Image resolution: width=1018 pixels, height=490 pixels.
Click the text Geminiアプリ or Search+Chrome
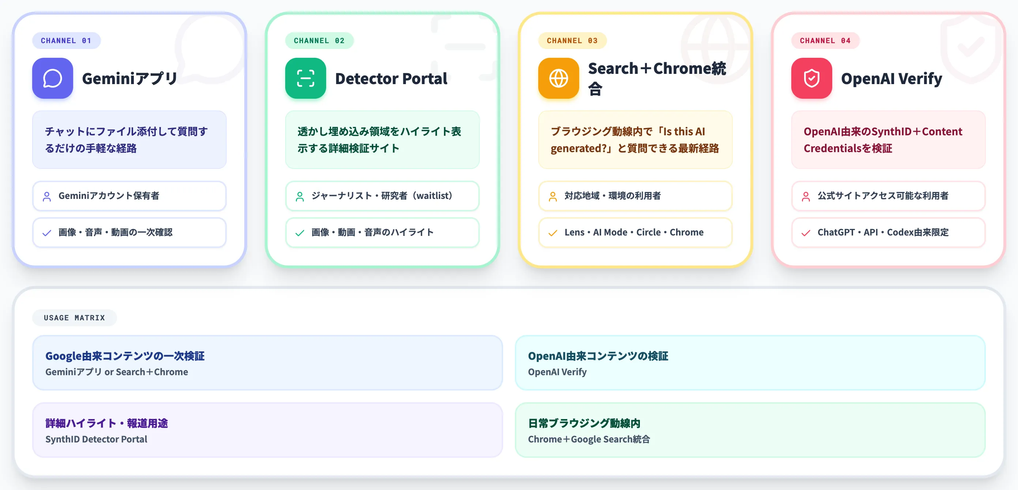[x=117, y=372]
